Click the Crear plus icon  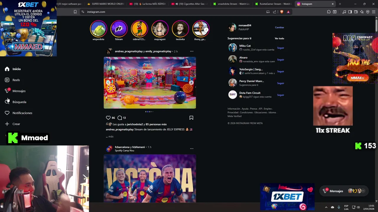[7, 124]
